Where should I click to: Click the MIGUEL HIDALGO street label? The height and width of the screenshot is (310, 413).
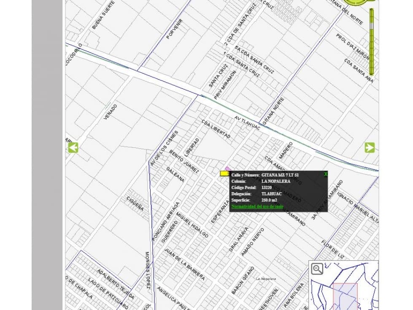pos(192,225)
